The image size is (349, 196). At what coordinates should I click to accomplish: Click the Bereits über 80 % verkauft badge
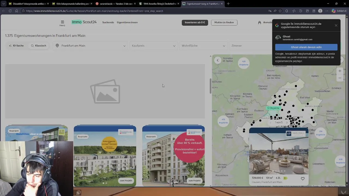pyautogui.click(x=189, y=147)
